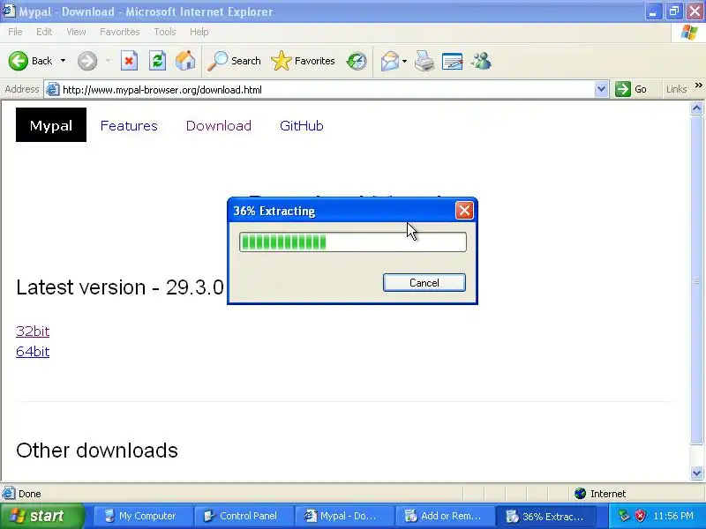The width and height of the screenshot is (706, 529).
Task: Click the 'Other downloads' heading
Action: pos(97,451)
